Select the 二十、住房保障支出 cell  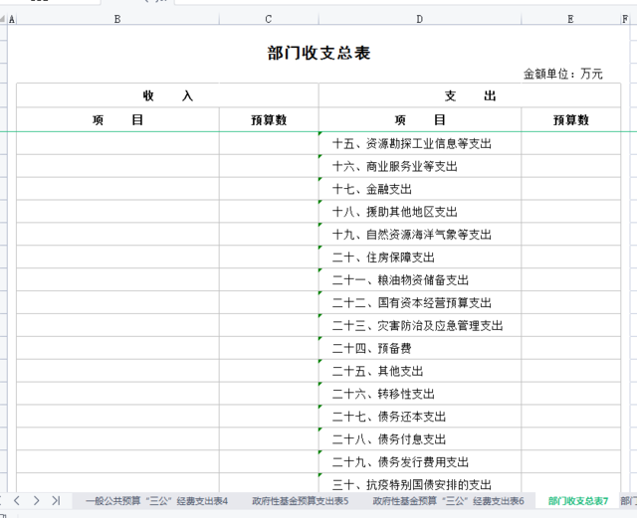click(x=420, y=258)
